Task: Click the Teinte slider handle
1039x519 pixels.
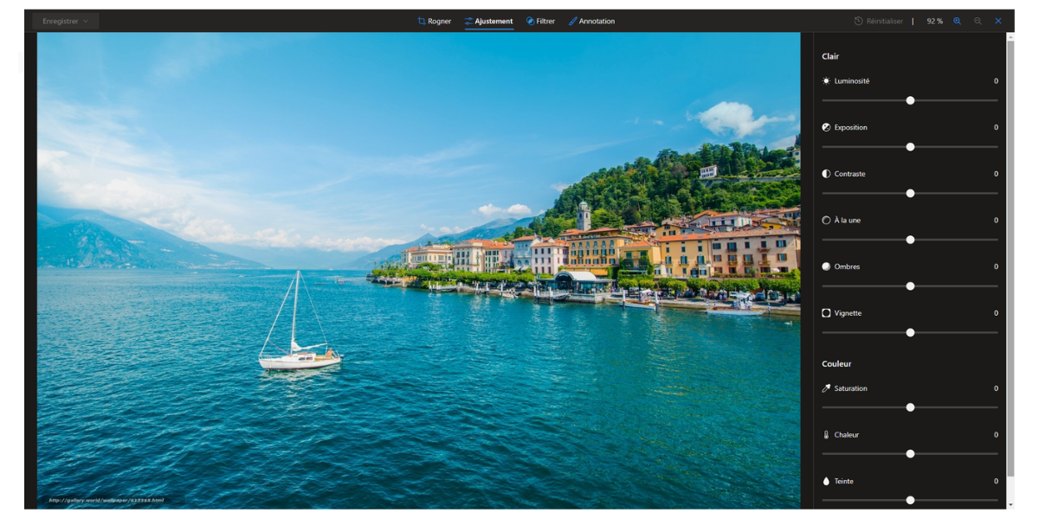Action: pyautogui.click(x=910, y=500)
